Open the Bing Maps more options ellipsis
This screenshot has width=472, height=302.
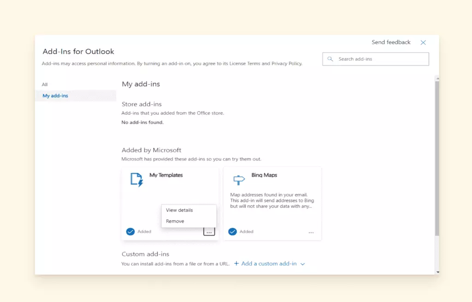pyautogui.click(x=311, y=232)
